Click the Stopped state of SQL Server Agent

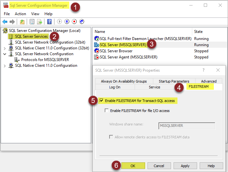click(201, 57)
